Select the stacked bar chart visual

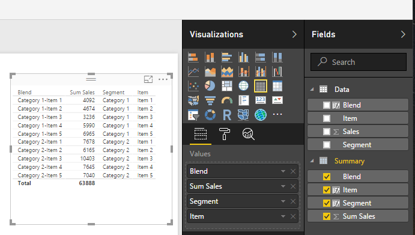pos(193,57)
